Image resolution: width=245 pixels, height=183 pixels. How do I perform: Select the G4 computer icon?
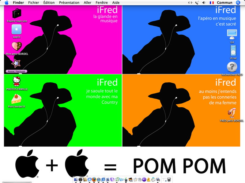tap(232, 34)
